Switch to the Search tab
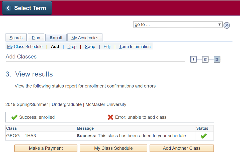 [16, 38]
